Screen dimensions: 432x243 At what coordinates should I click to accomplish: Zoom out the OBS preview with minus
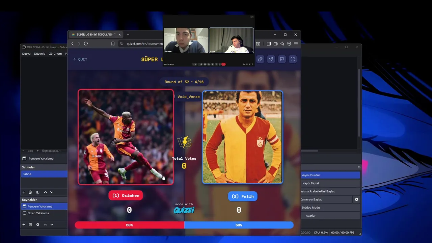[x=23, y=151]
